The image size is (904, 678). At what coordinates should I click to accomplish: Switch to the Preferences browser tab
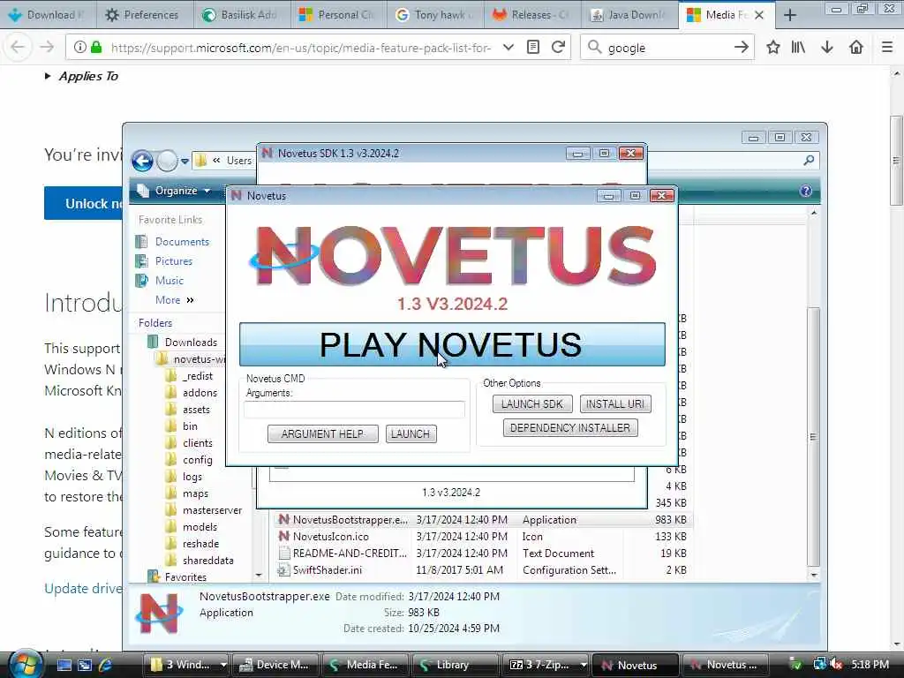click(x=142, y=14)
